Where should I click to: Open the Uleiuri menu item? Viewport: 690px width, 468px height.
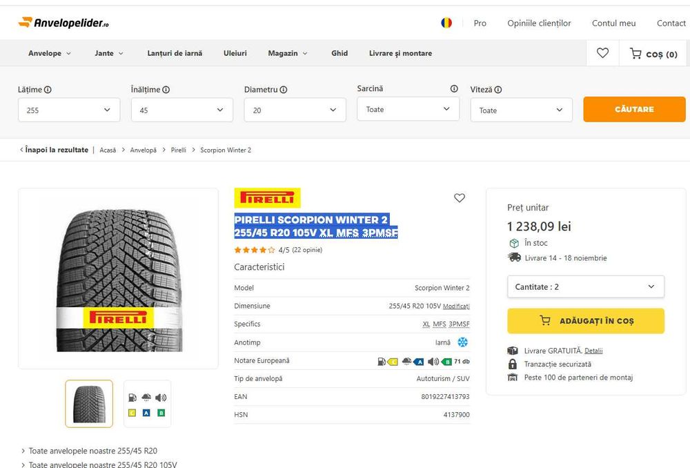pos(235,53)
